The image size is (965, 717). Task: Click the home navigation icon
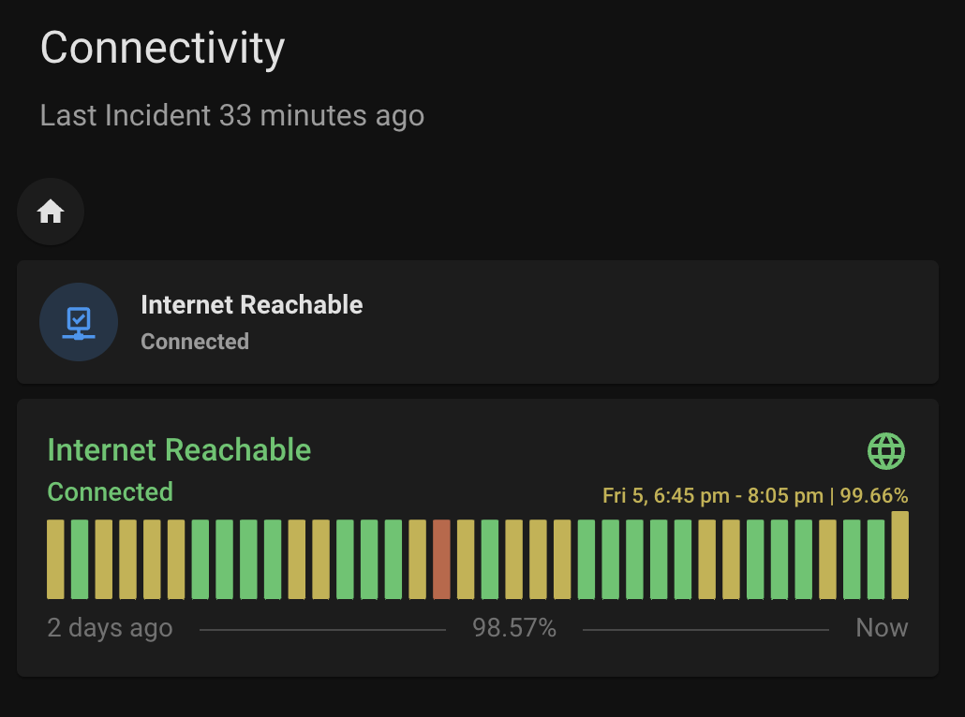51,212
